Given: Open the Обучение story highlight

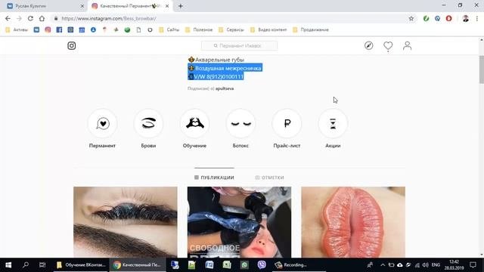Looking at the screenshot, I should coord(194,123).
